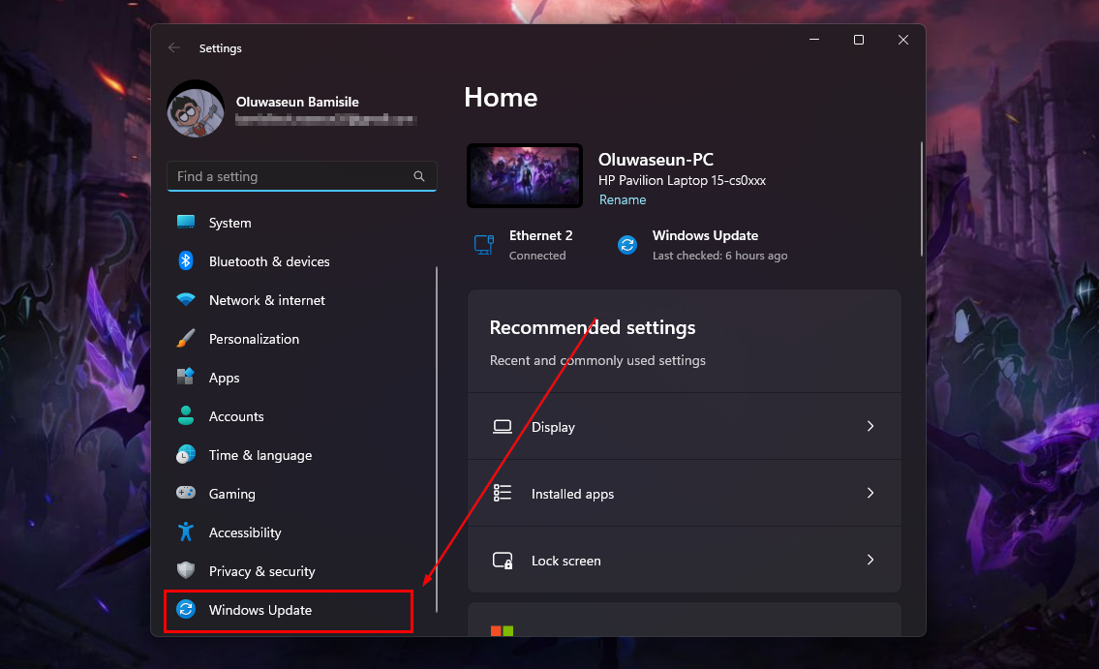Open the Gaming controller icon

[186, 494]
